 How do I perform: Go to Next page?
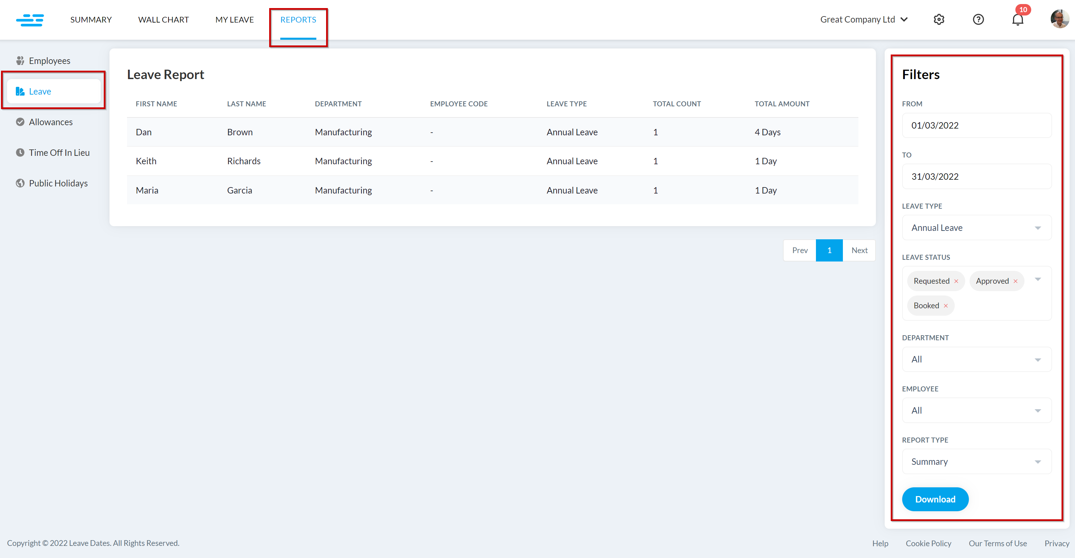(x=859, y=250)
